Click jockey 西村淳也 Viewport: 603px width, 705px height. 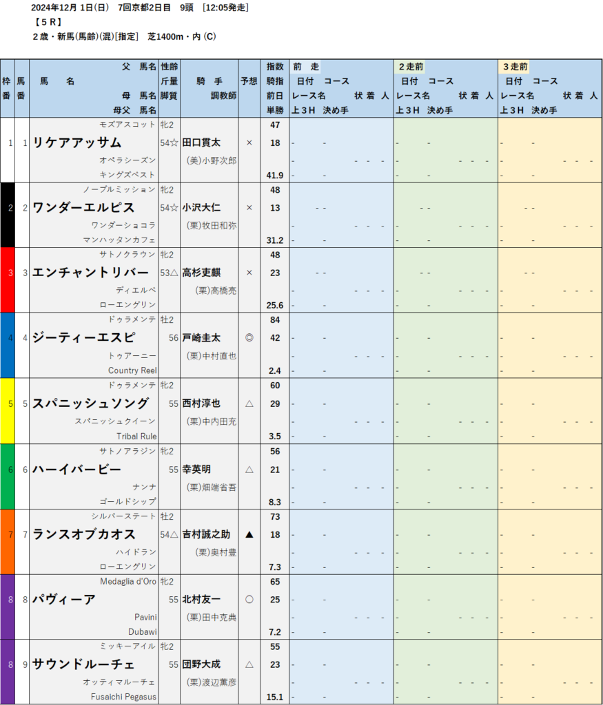pos(201,403)
